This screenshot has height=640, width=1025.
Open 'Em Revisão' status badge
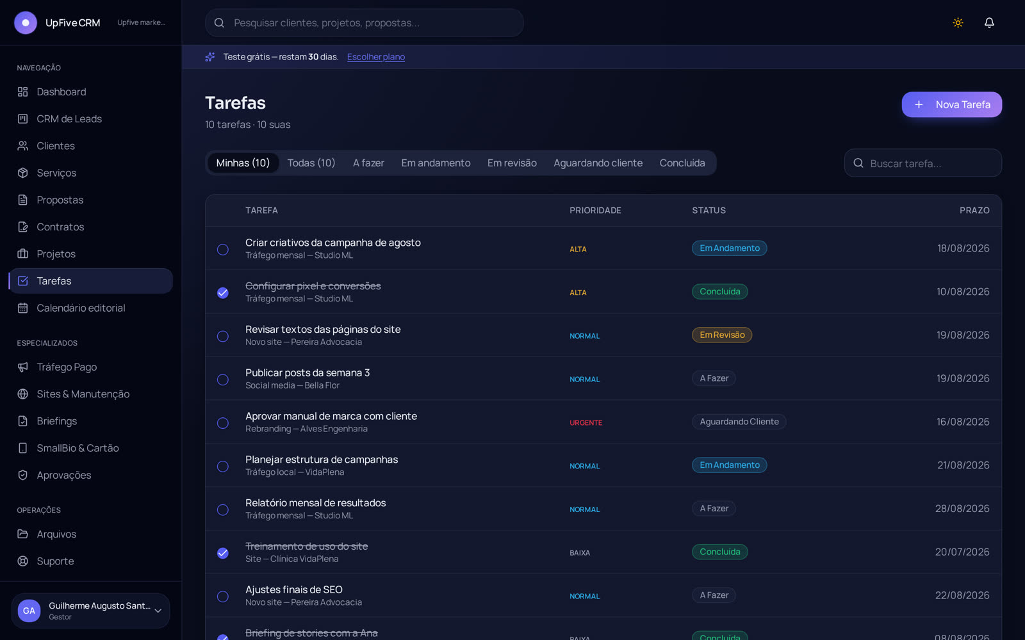click(722, 335)
